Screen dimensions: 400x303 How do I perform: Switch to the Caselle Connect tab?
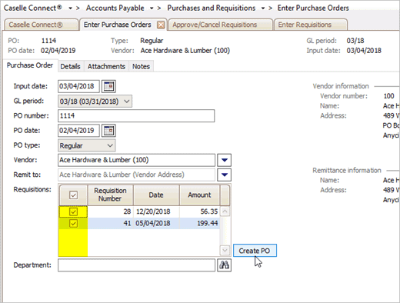(x=41, y=25)
